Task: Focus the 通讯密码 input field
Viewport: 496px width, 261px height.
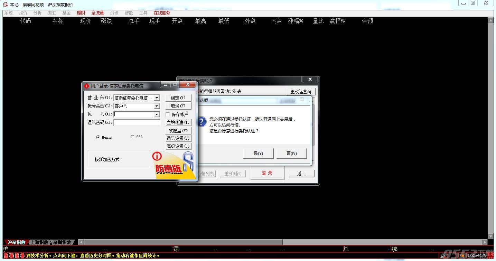Action: pos(137,123)
